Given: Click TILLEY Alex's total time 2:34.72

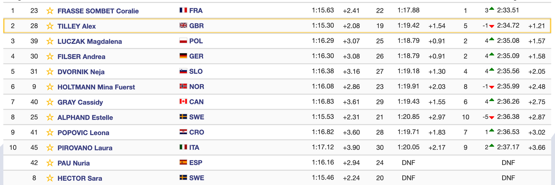Looking at the screenshot, I should pos(508,26).
